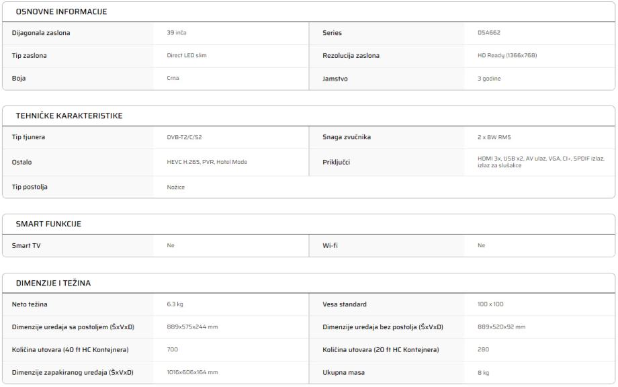Select the Direct LED slim value
This screenshot has height=387, width=618.
tap(186, 56)
